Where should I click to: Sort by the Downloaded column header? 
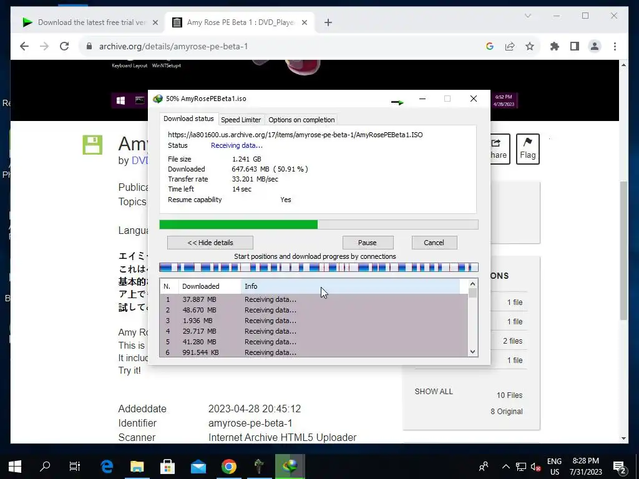210,286
